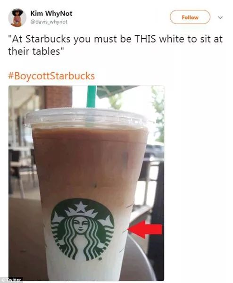Expand the tweet options chevron

coord(220,17)
